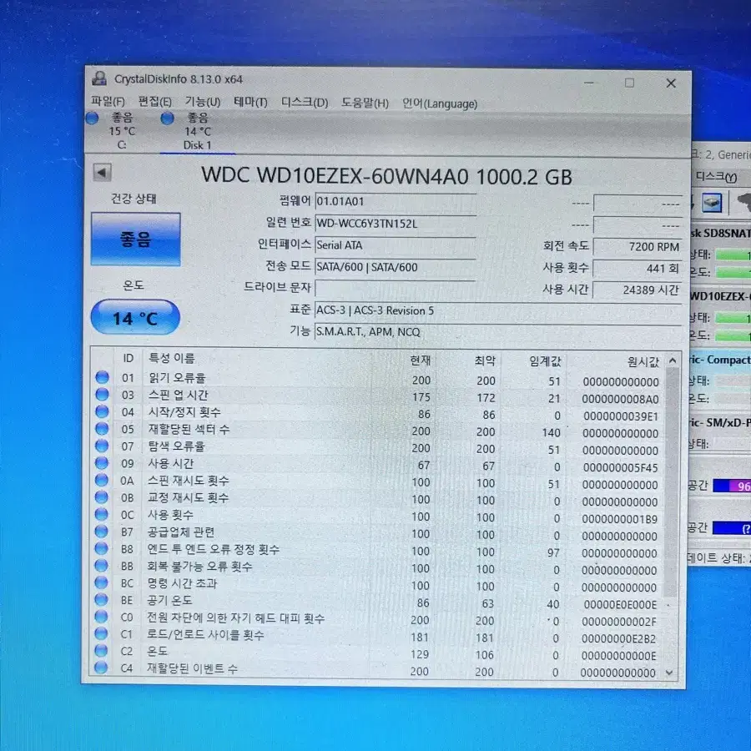
Task: Click the 표준 field showing ACS-3
Action: coord(498,311)
